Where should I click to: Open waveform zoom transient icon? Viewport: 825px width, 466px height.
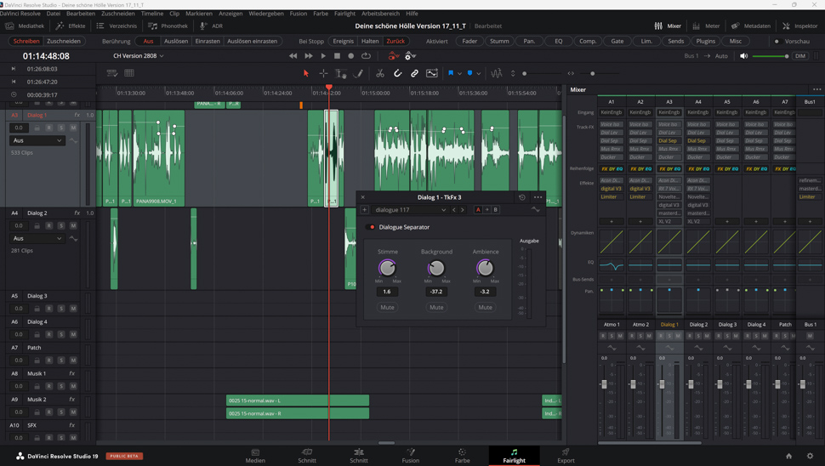pyautogui.click(x=496, y=74)
